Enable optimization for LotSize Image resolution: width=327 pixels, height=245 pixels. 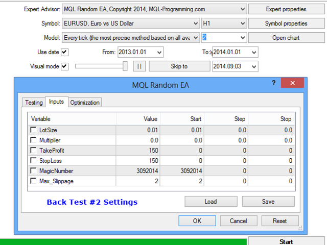33,130
